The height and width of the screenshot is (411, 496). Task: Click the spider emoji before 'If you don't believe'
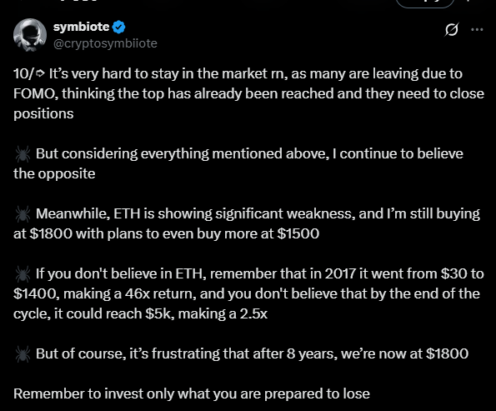pos(23,274)
